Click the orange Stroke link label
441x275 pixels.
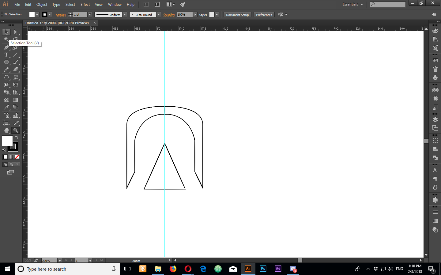[x=61, y=15]
